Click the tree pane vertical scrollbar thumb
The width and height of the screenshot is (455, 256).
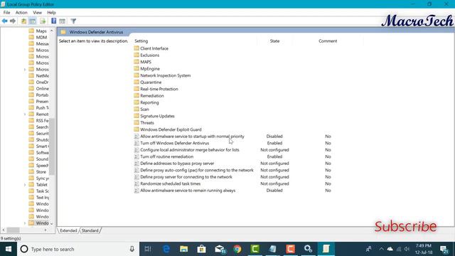coord(52,146)
